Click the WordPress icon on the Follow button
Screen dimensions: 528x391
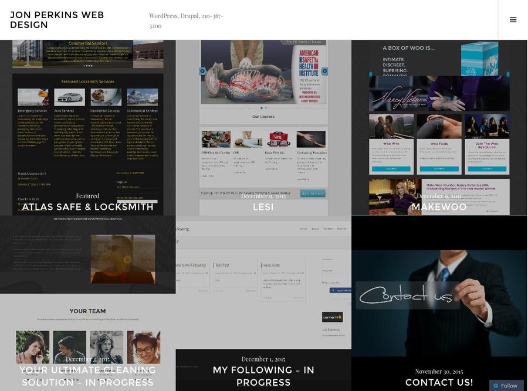495,386
